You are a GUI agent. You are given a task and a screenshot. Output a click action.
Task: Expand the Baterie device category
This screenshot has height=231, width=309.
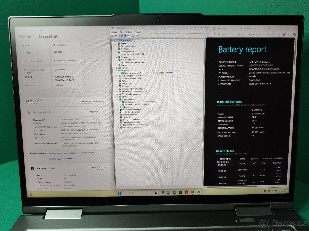tap(116, 43)
